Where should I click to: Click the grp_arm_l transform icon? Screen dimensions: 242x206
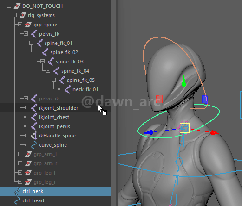[28, 154]
